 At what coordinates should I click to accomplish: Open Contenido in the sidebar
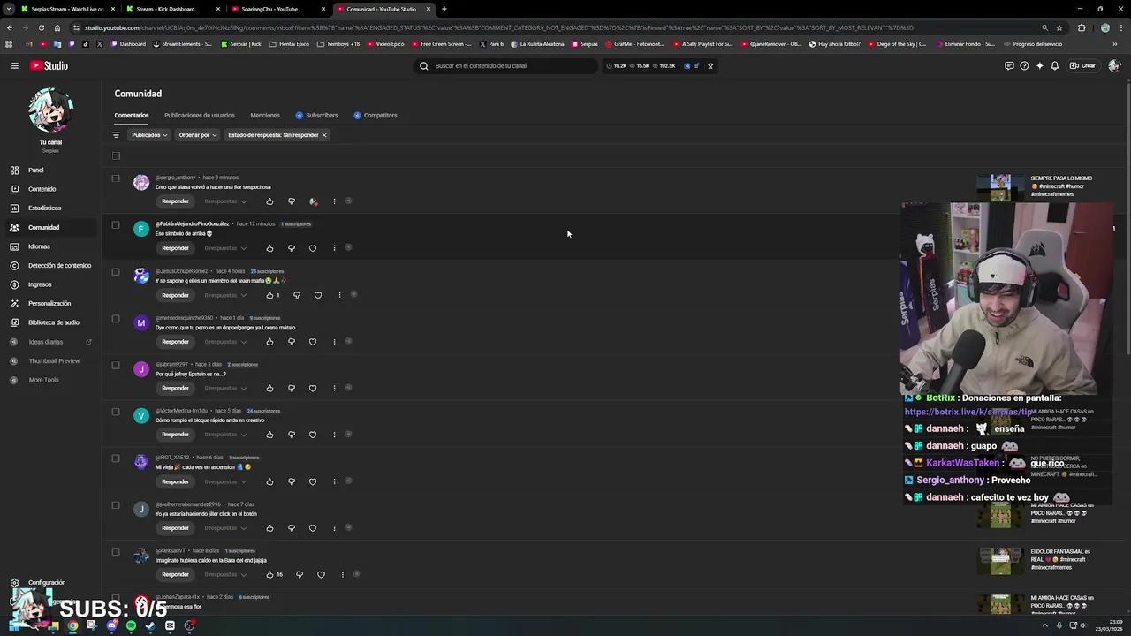coord(42,189)
